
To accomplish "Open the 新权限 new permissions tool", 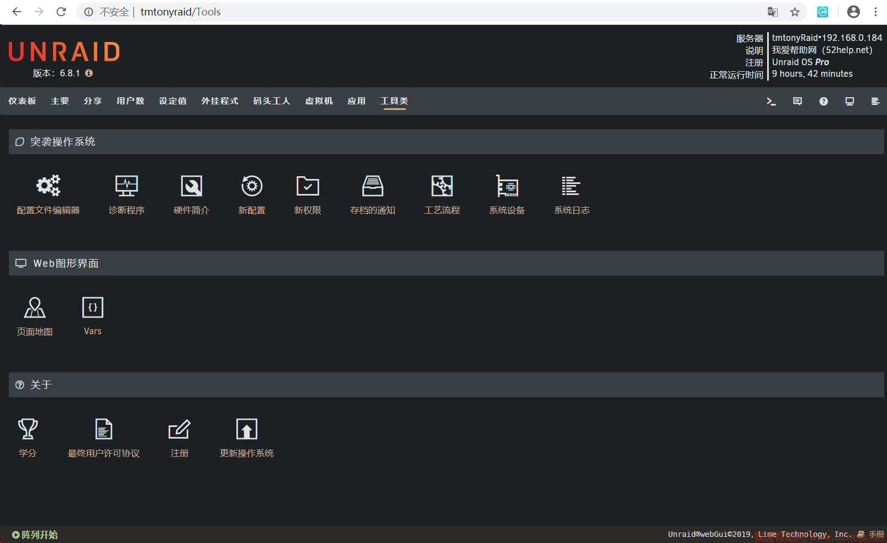I will (x=308, y=186).
